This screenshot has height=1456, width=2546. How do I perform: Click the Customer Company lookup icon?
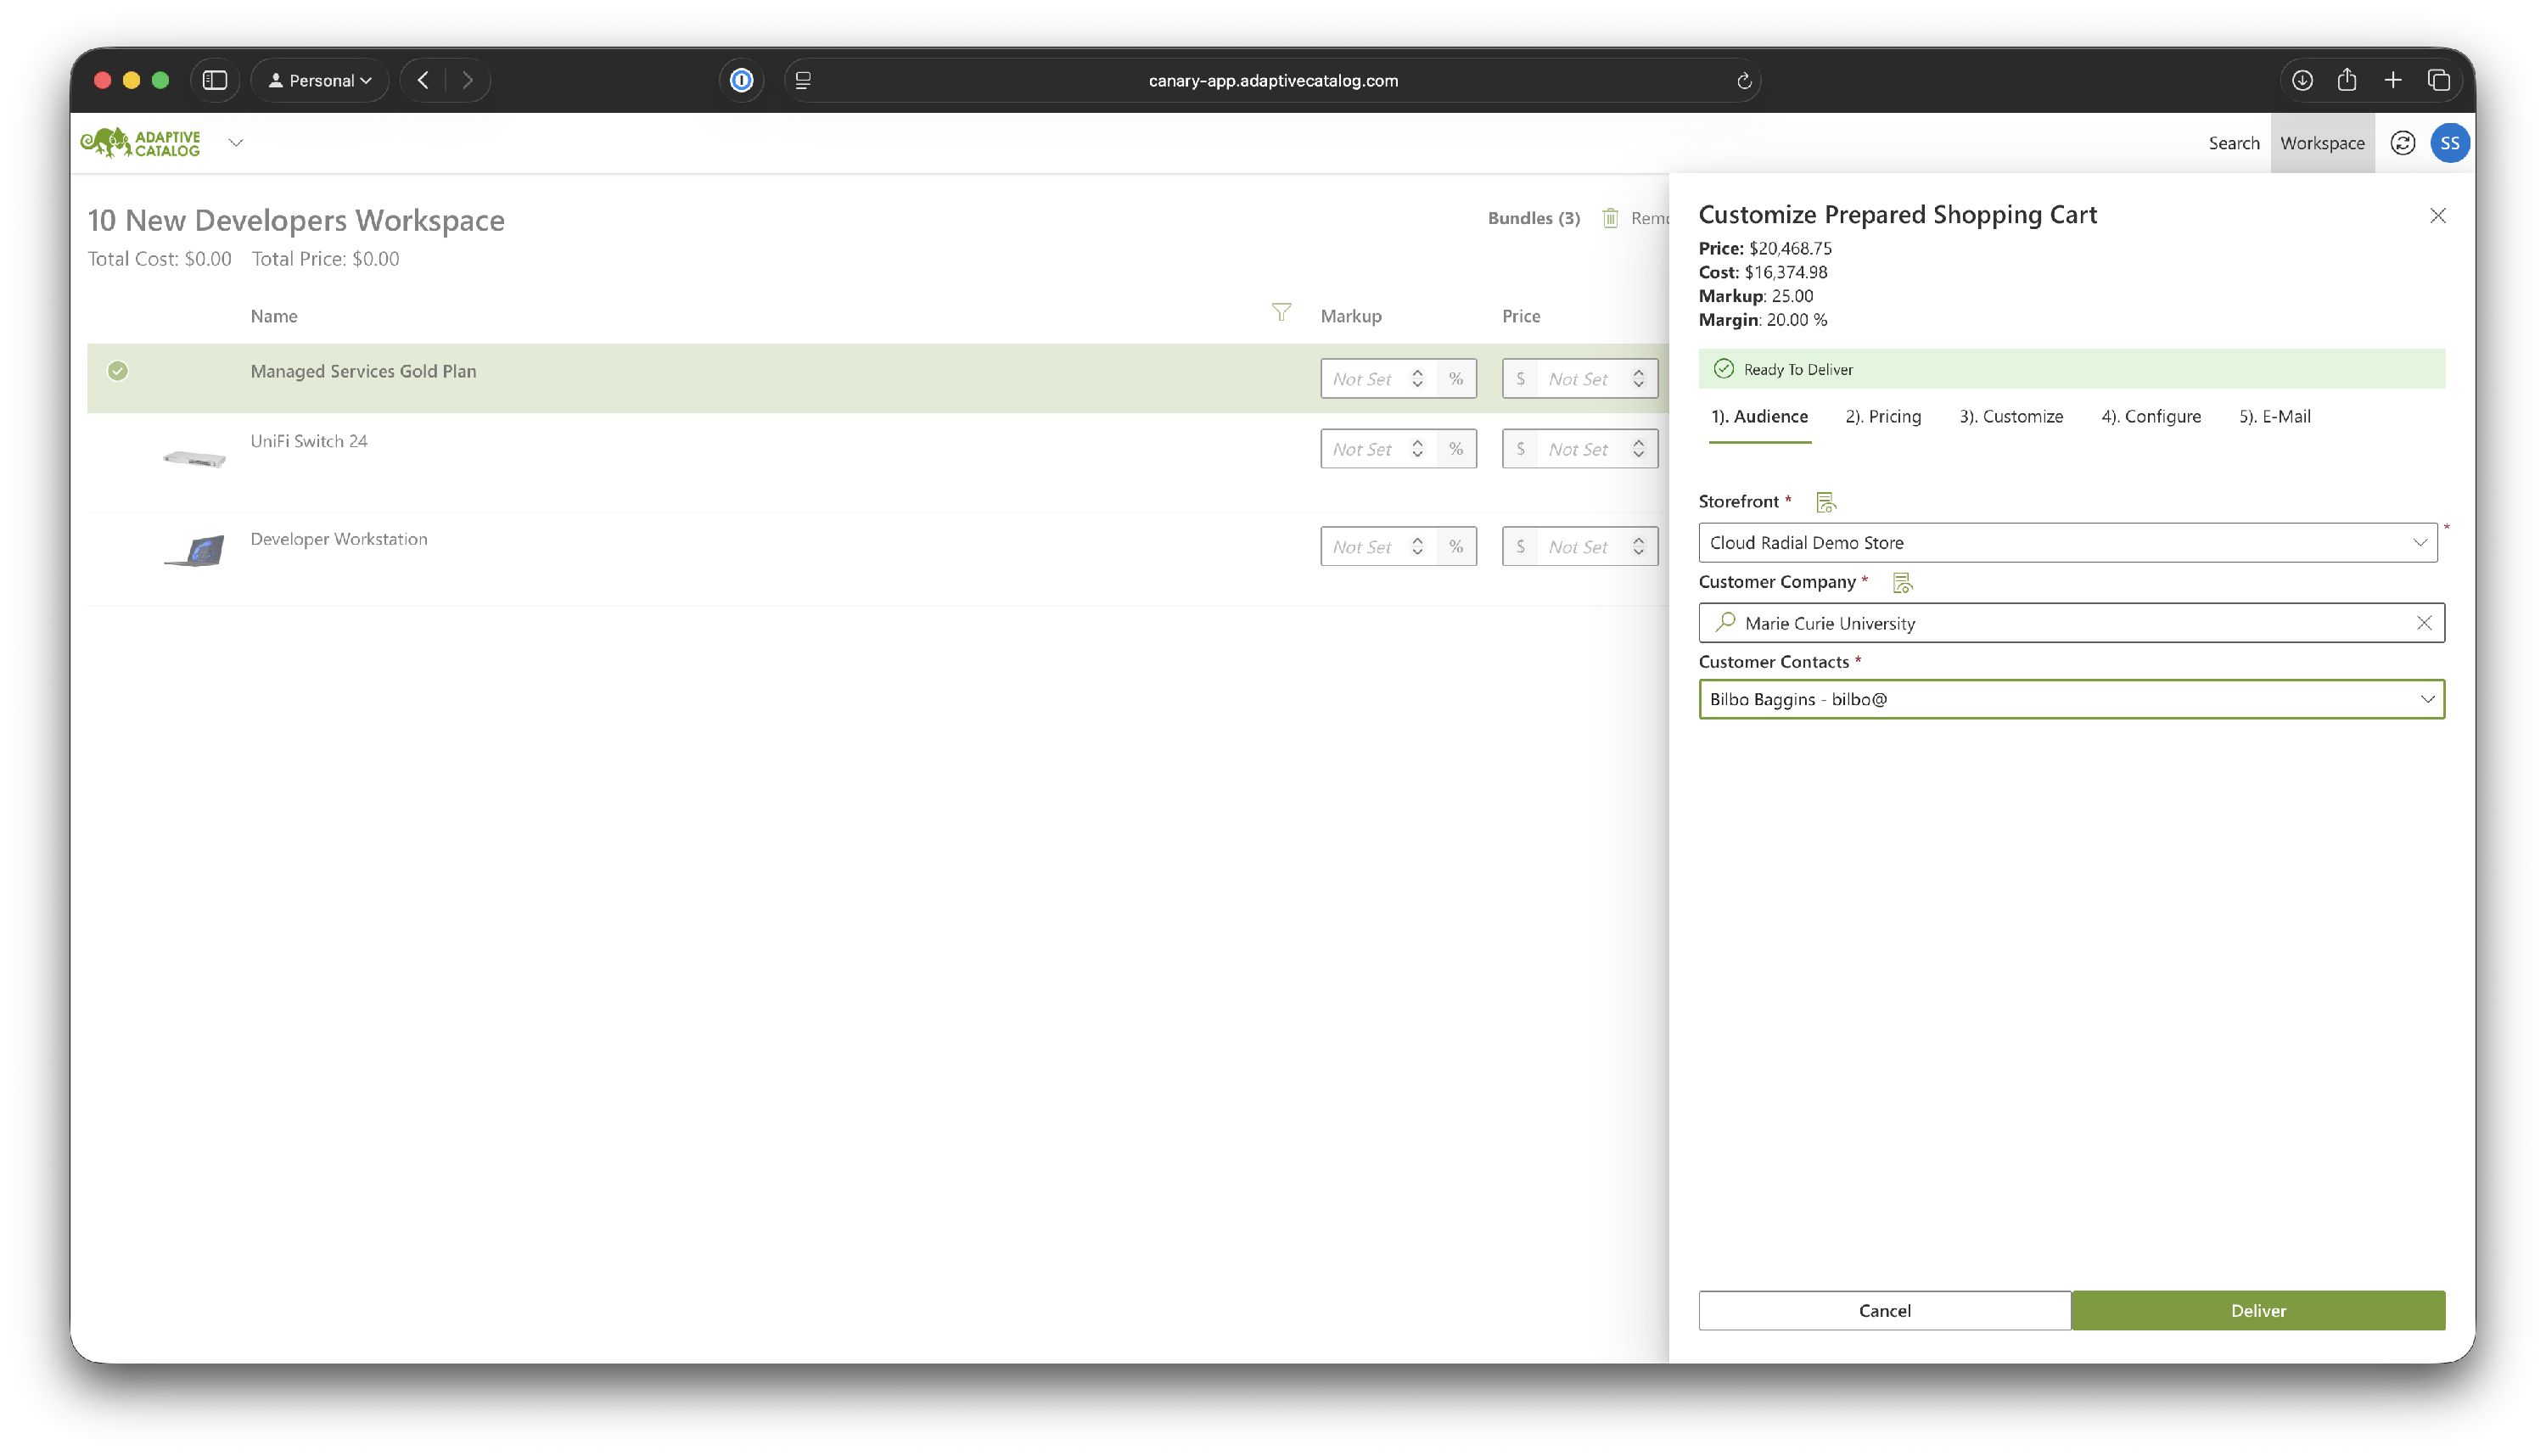tap(1902, 582)
